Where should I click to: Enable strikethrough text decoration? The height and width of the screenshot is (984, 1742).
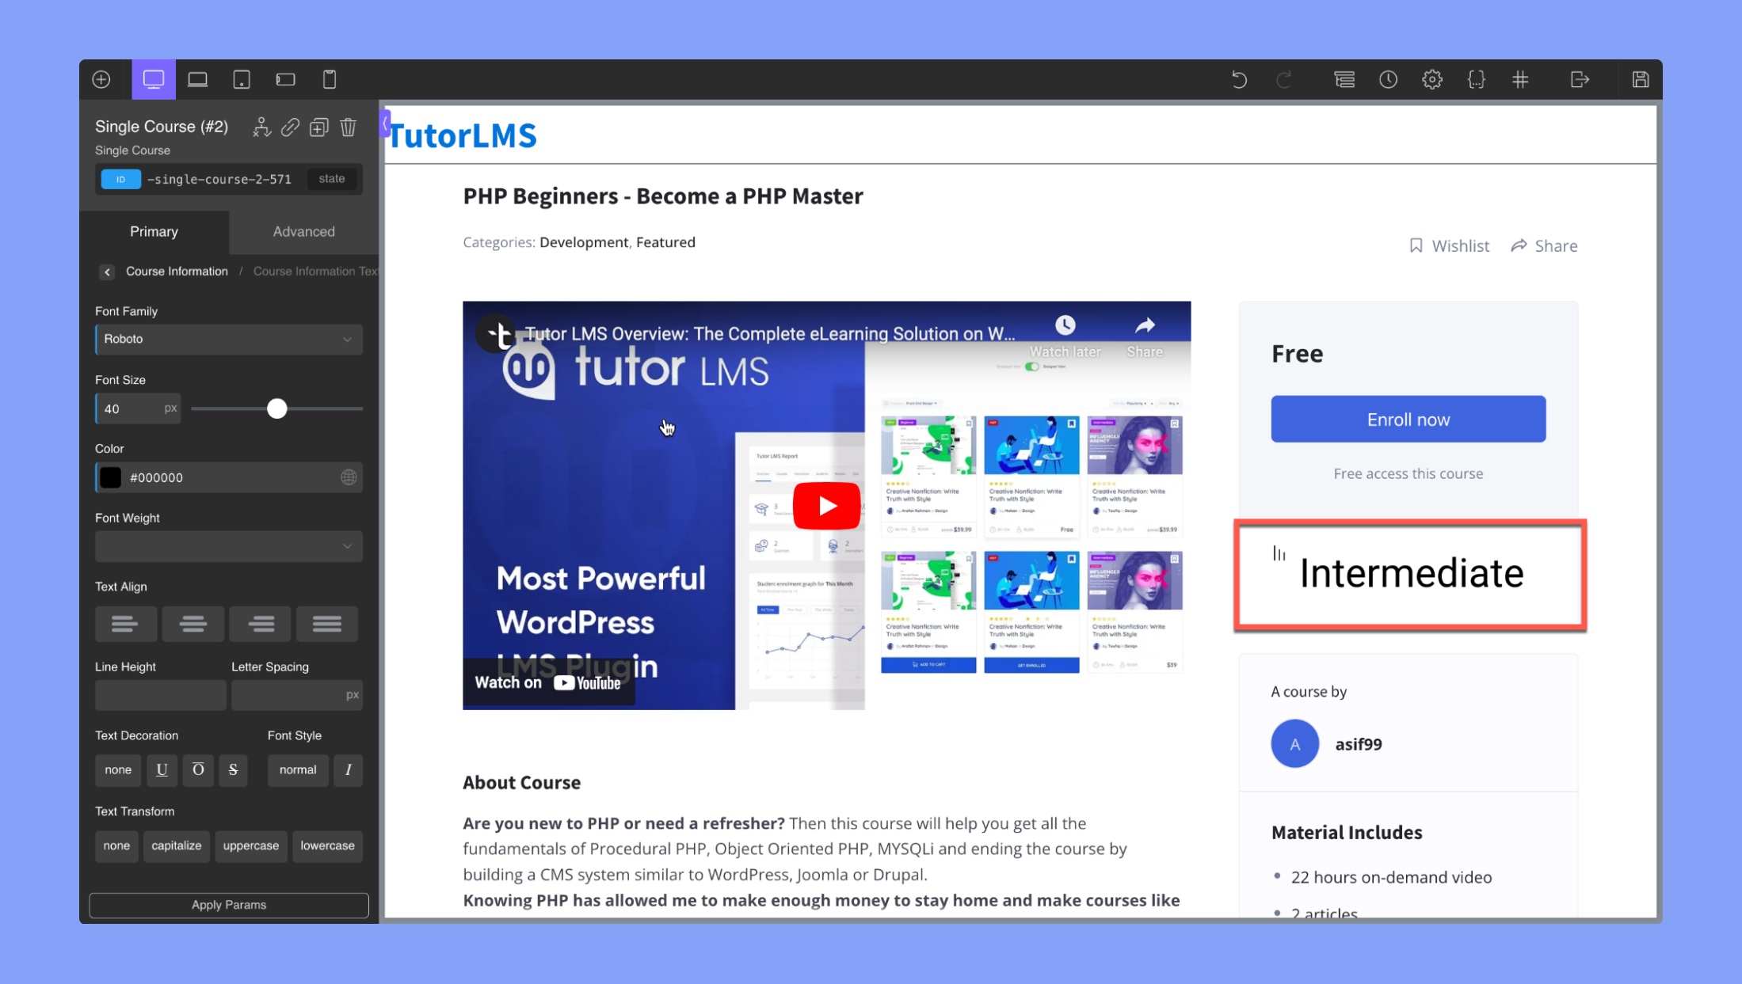(233, 770)
